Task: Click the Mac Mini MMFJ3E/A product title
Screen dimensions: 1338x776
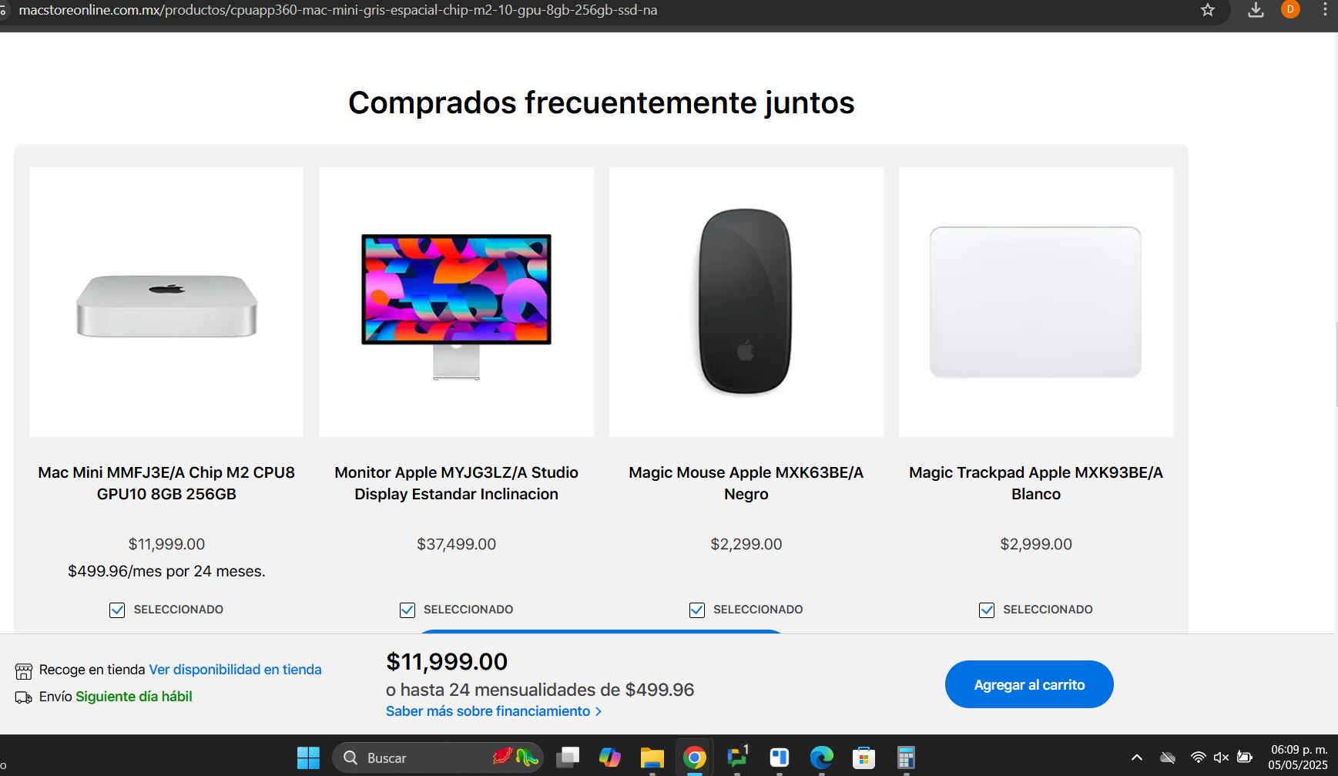Action: click(166, 483)
